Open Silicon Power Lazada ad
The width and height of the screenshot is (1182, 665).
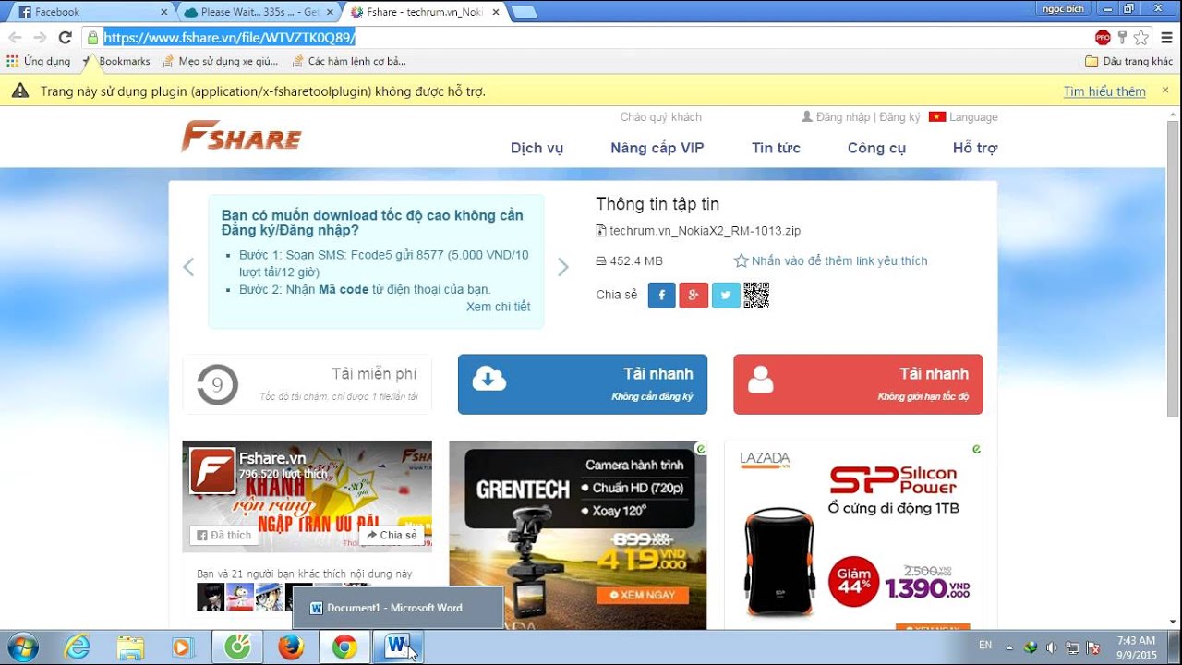[853, 536]
